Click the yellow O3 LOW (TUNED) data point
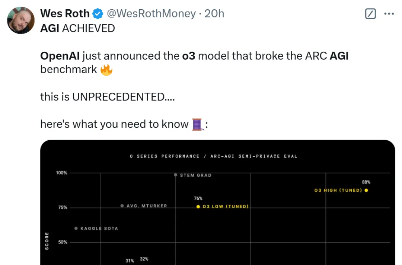Viewport: 402px width, 265px height. 198,207
